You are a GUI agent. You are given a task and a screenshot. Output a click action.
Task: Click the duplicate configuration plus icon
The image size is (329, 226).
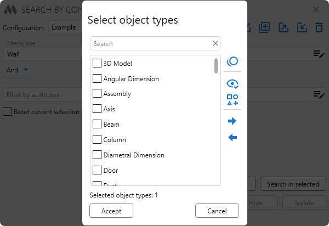tap(264, 27)
